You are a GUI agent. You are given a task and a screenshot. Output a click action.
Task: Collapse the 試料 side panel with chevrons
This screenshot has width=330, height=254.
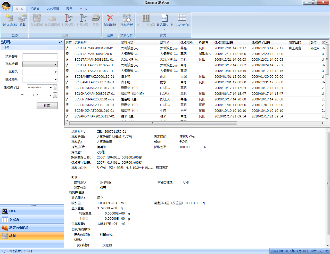pyautogui.click(x=60, y=42)
